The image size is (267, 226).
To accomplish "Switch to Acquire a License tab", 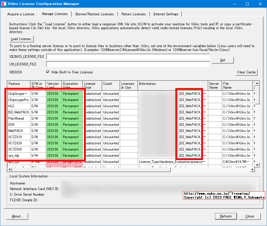I will pos(21,14).
